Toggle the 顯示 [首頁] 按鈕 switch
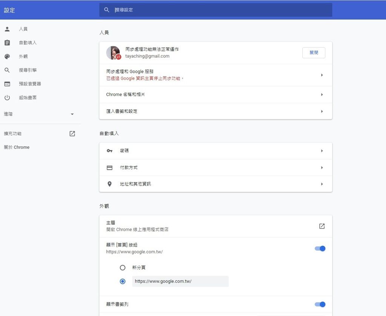 [320, 249]
